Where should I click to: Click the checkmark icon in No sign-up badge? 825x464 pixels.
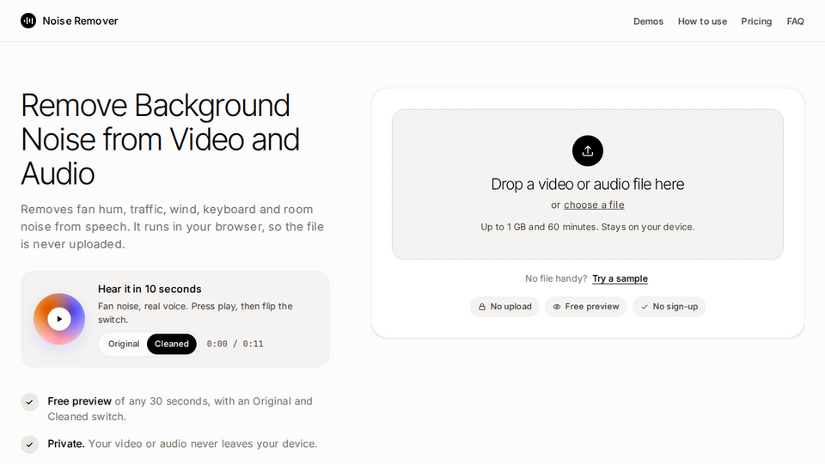645,307
